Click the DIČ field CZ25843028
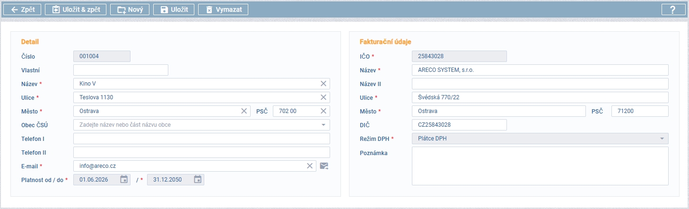Screen dimensions: 689x209 tap(459, 125)
